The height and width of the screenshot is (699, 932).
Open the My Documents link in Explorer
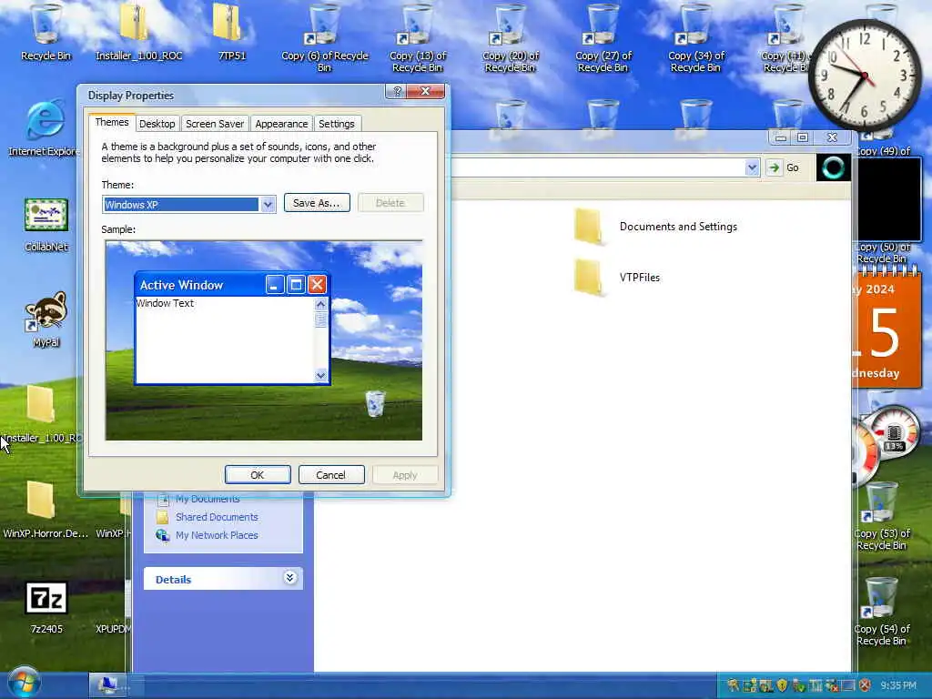pos(208,500)
